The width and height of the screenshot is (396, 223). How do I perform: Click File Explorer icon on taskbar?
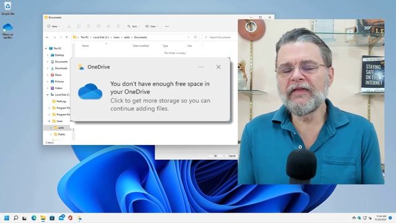(x=43, y=218)
